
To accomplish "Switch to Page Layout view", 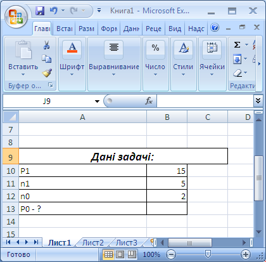I will 120,254.
